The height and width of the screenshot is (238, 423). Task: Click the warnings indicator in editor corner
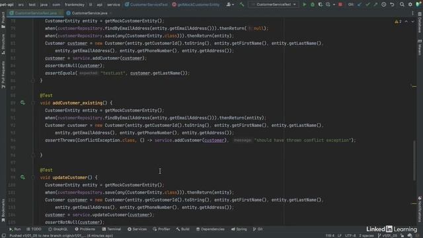click(398, 22)
